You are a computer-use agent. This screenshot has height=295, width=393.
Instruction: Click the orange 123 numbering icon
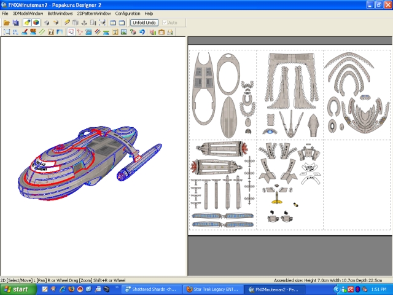(x=33, y=32)
